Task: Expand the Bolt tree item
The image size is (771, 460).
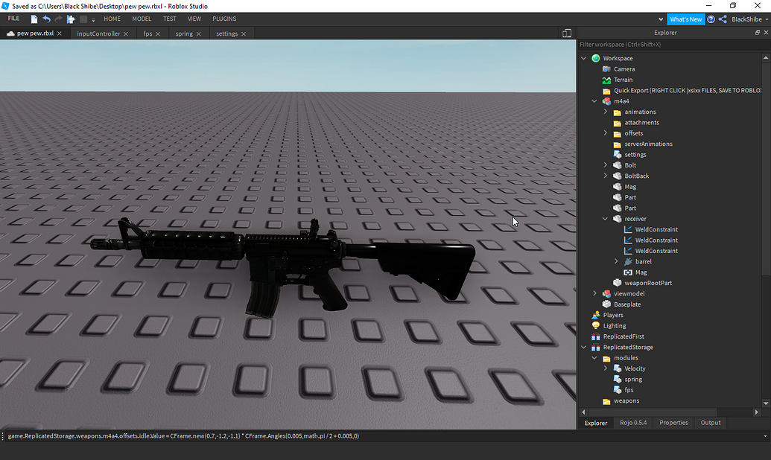Action: click(605, 164)
